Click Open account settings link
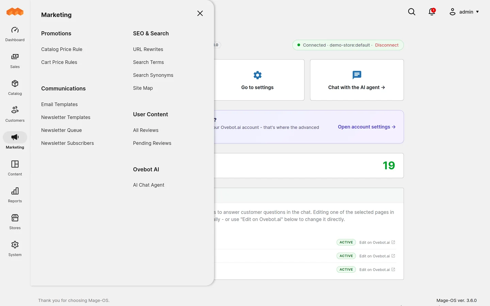The height and width of the screenshot is (306, 490). pos(366,127)
